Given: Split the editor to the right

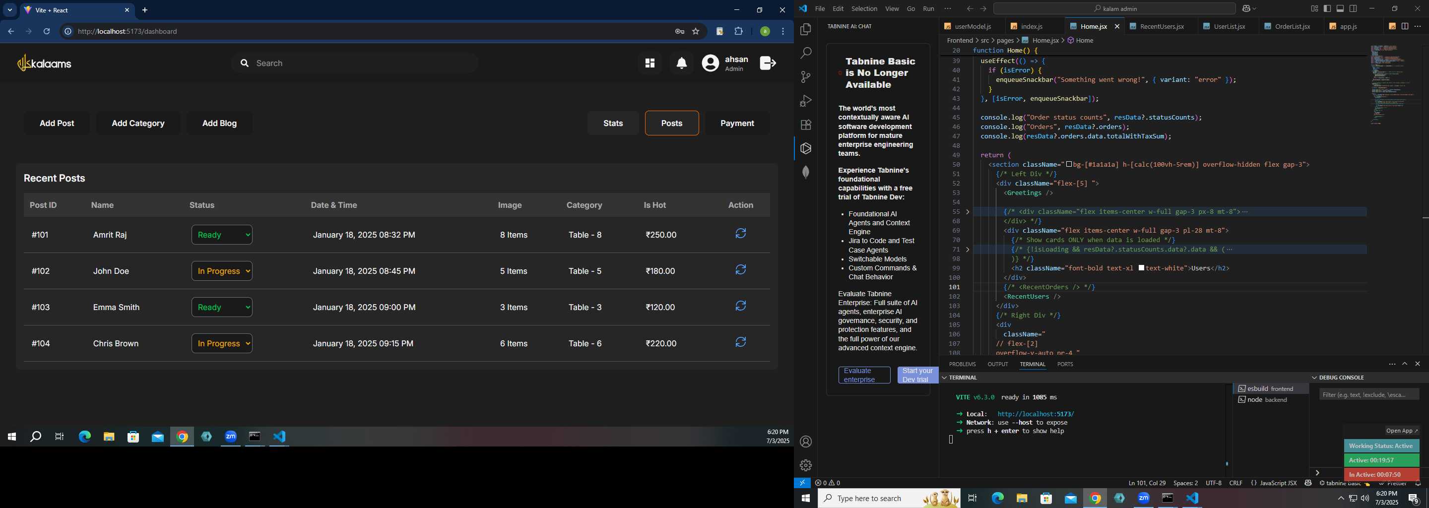Looking at the screenshot, I should tap(1405, 26).
